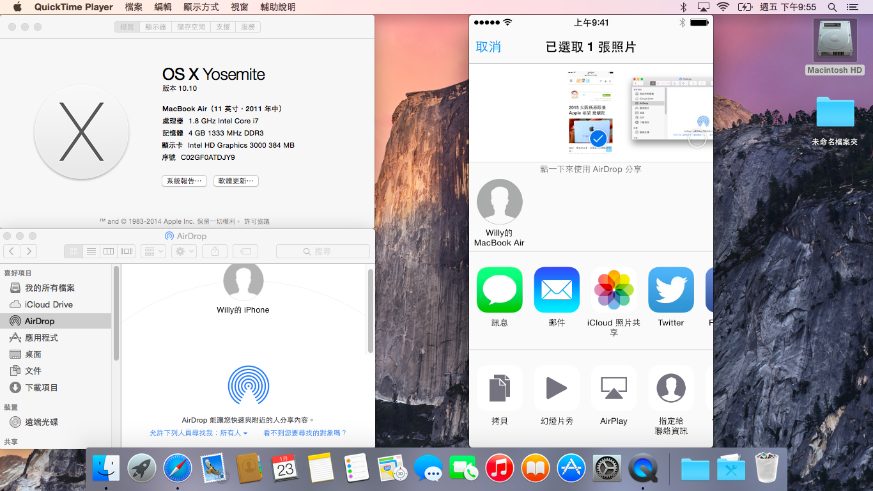Open Reminders from the Dock
This screenshot has height=491, width=873.
[x=357, y=469]
